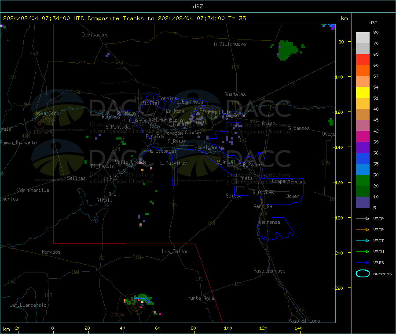Click the Punta_Agua map label
The height and width of the screenshot is (334, 396).
pos(201,298)
